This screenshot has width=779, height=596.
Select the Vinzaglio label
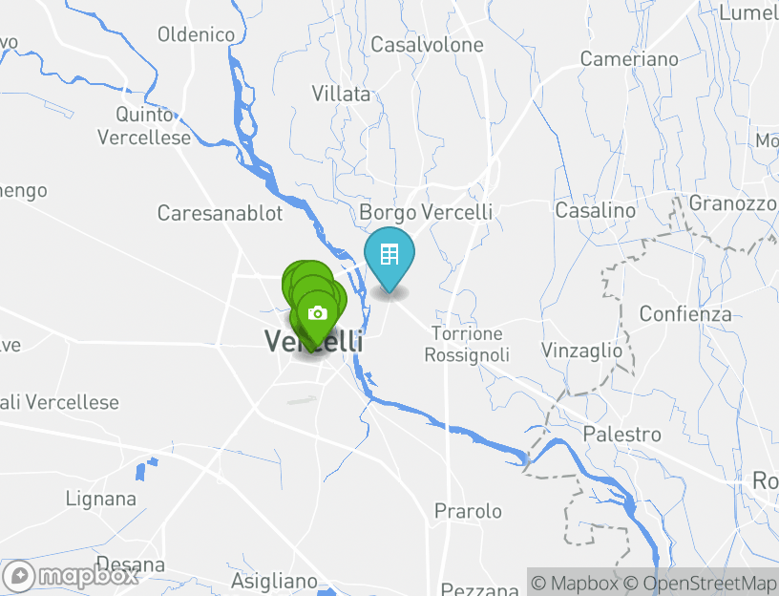coord(581,351)
